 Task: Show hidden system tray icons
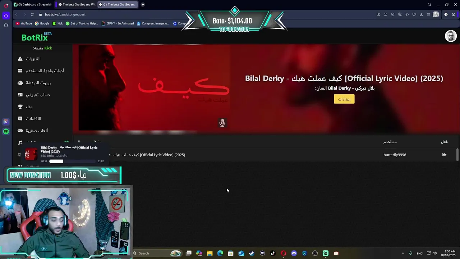pyautogui.click(x=403, y=253)
